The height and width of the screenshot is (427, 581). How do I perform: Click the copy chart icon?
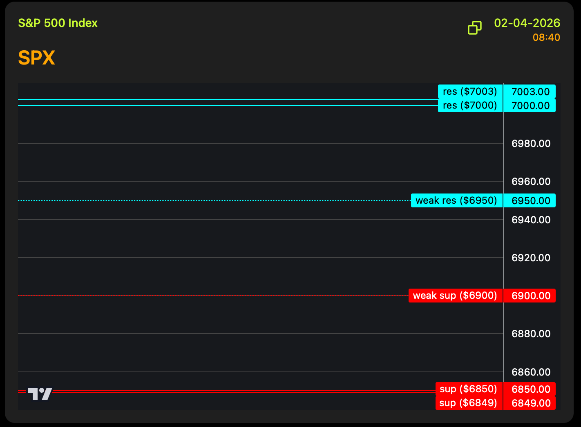pyautogui.click(x=474, y=28)
